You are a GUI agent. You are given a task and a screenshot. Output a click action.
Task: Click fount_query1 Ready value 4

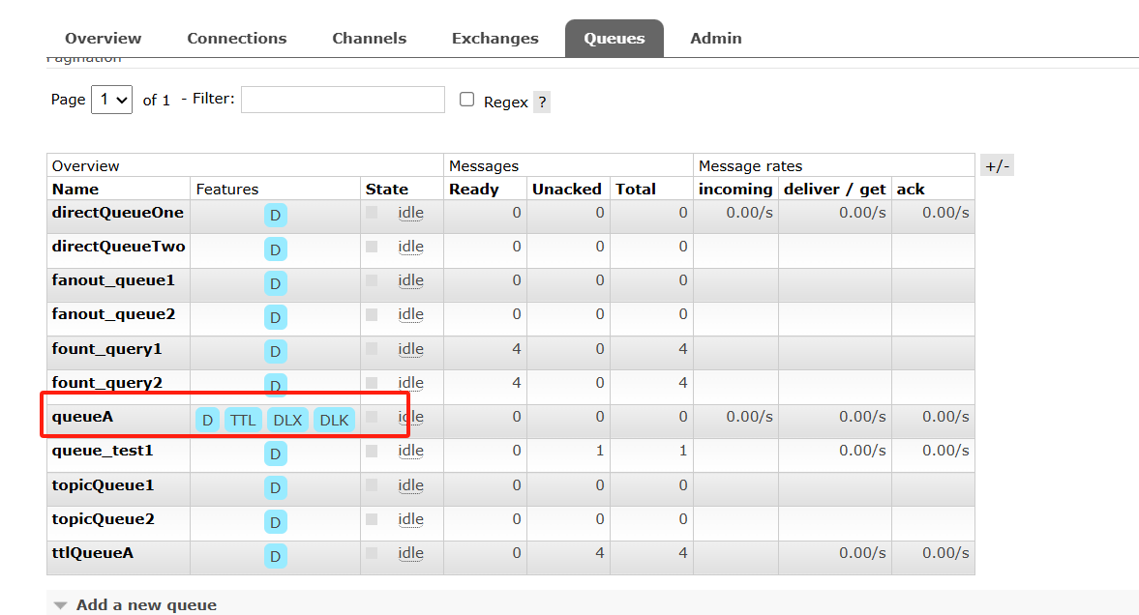point(517,349)
